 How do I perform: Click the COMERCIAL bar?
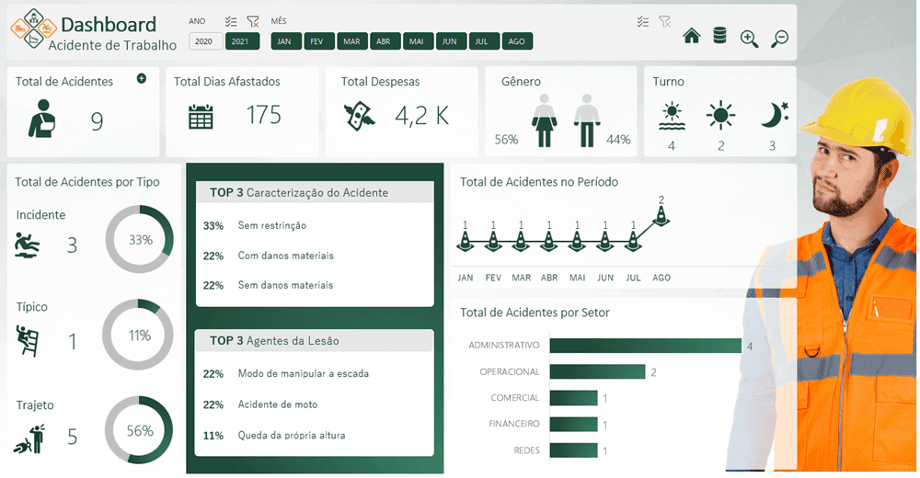coord(573,398)
